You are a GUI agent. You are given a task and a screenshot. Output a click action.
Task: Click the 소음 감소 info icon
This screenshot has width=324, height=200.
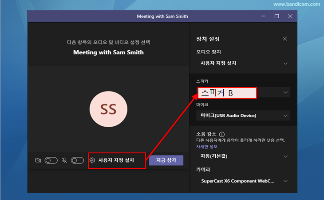(222, 134)
